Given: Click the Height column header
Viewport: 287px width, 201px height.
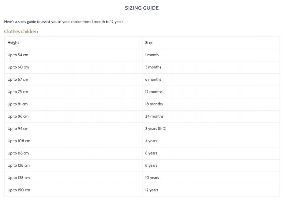Looking at the screenshot, I should pyautogui.click(x=13, y=43).
